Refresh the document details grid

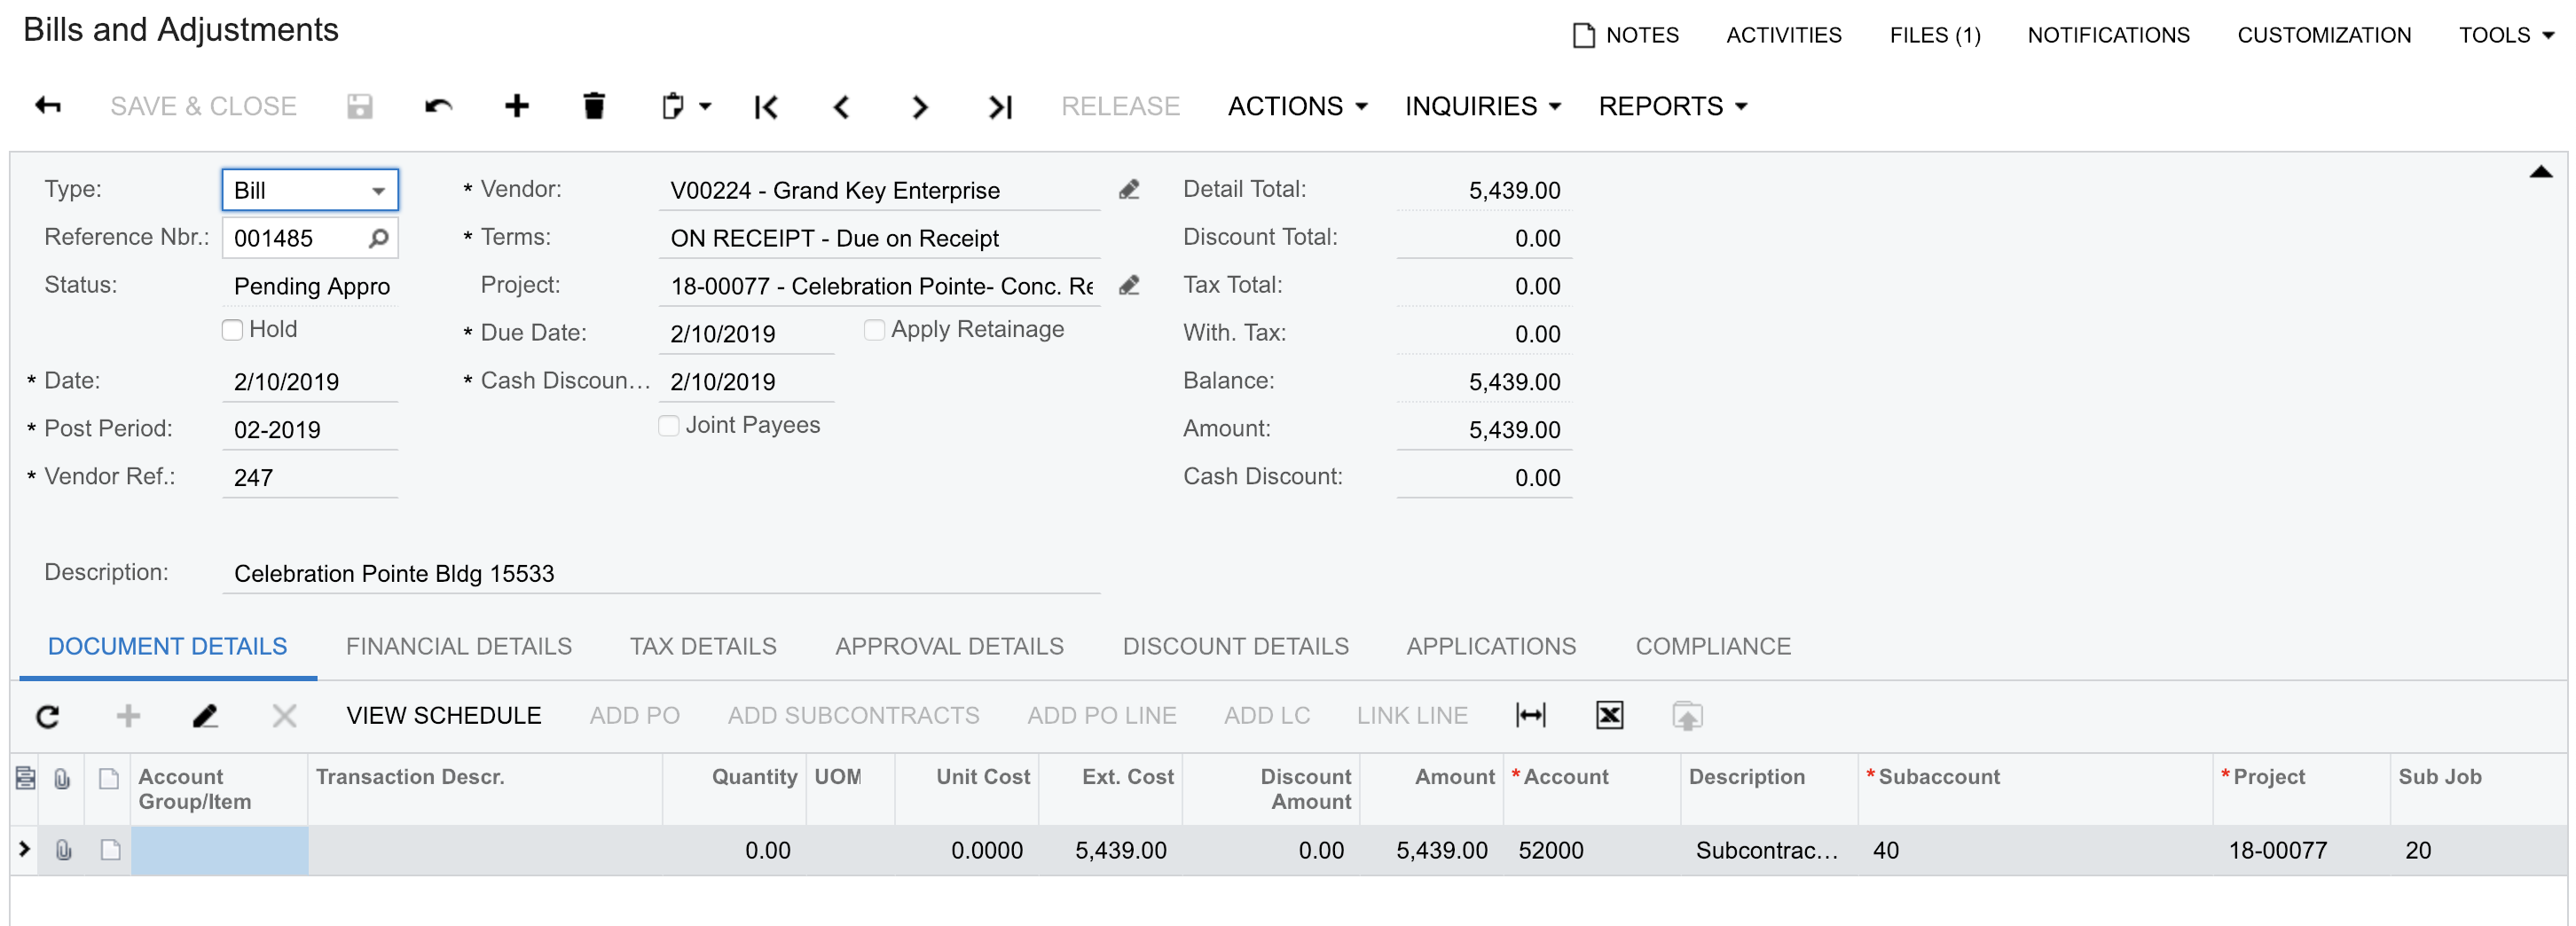(48, 716)
